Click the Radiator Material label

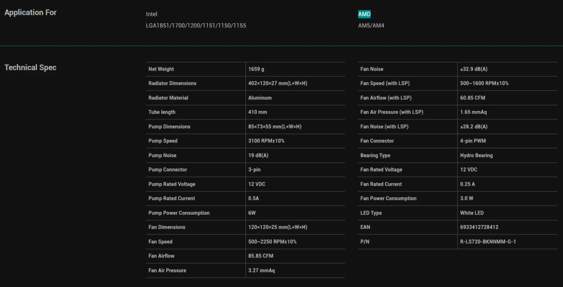click(168, 98)
